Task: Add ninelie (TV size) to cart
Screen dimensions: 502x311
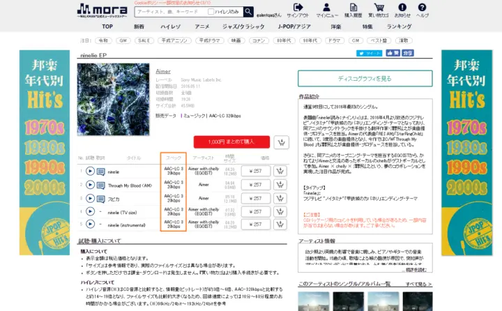Action: [280, 212]
